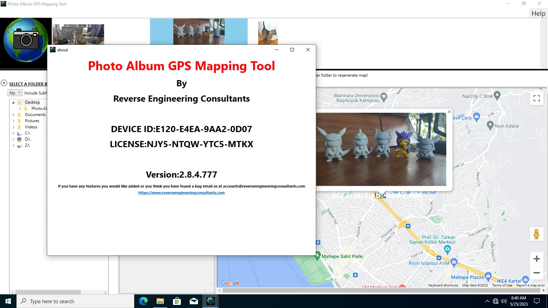
Task: Select the Desktop folder in tree
Action: [x=33, y=102]
